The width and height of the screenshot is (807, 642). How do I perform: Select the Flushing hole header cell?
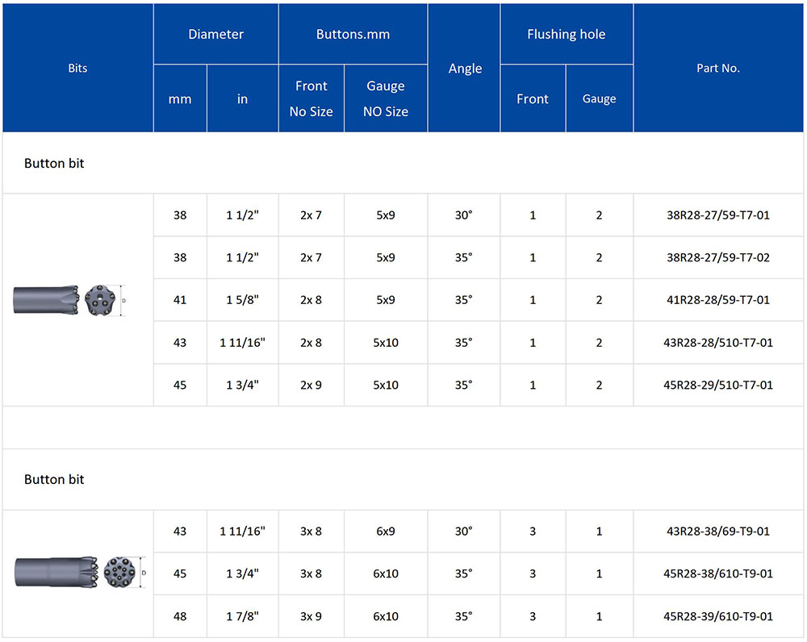566,34
